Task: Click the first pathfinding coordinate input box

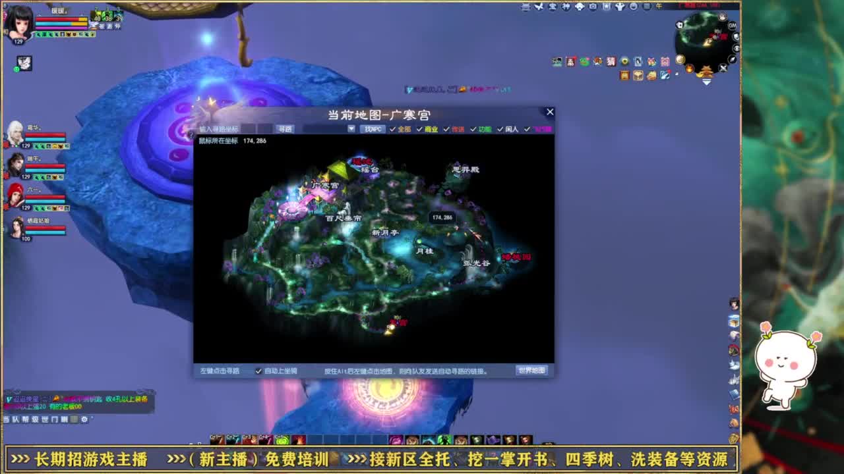Action: click(x=247, y=129)
